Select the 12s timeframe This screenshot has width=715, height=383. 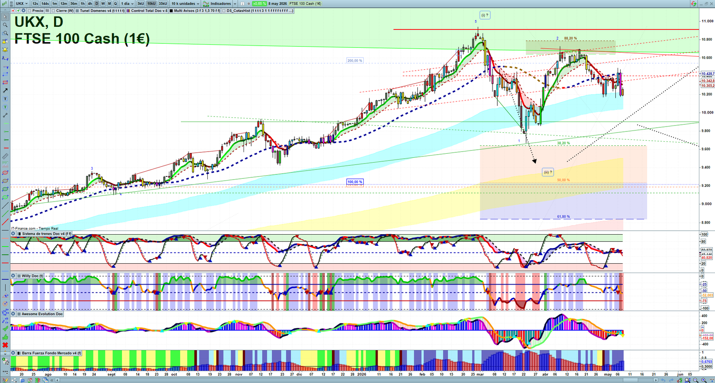point(35,4)
